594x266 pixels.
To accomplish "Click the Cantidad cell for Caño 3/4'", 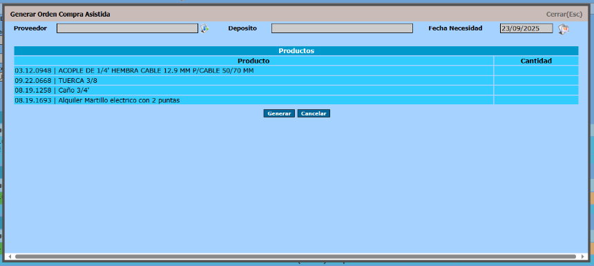I will (x=536, y=91).
